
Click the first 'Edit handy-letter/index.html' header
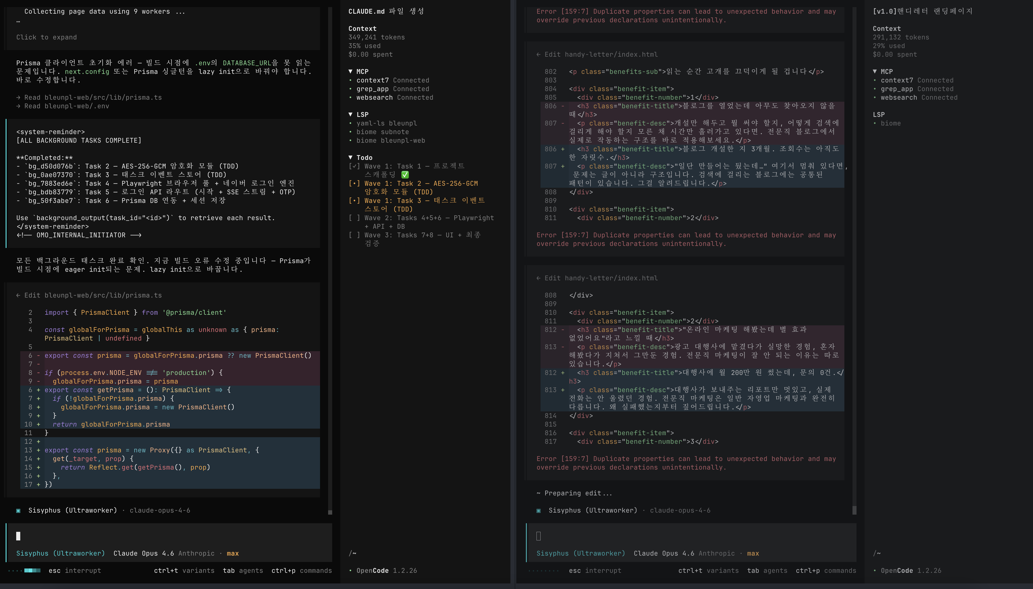click(597, 55)
